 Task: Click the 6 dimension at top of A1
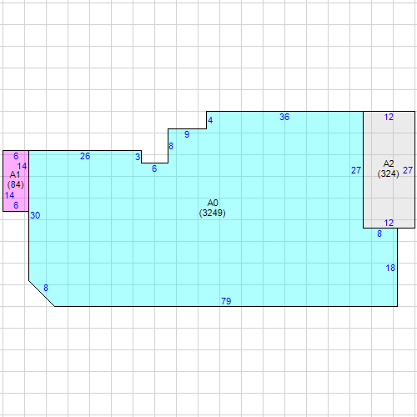point(16,156)
